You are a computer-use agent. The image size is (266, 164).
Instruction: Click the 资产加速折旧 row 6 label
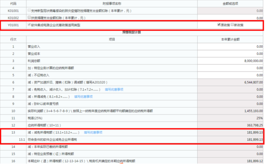pos(68,82)
